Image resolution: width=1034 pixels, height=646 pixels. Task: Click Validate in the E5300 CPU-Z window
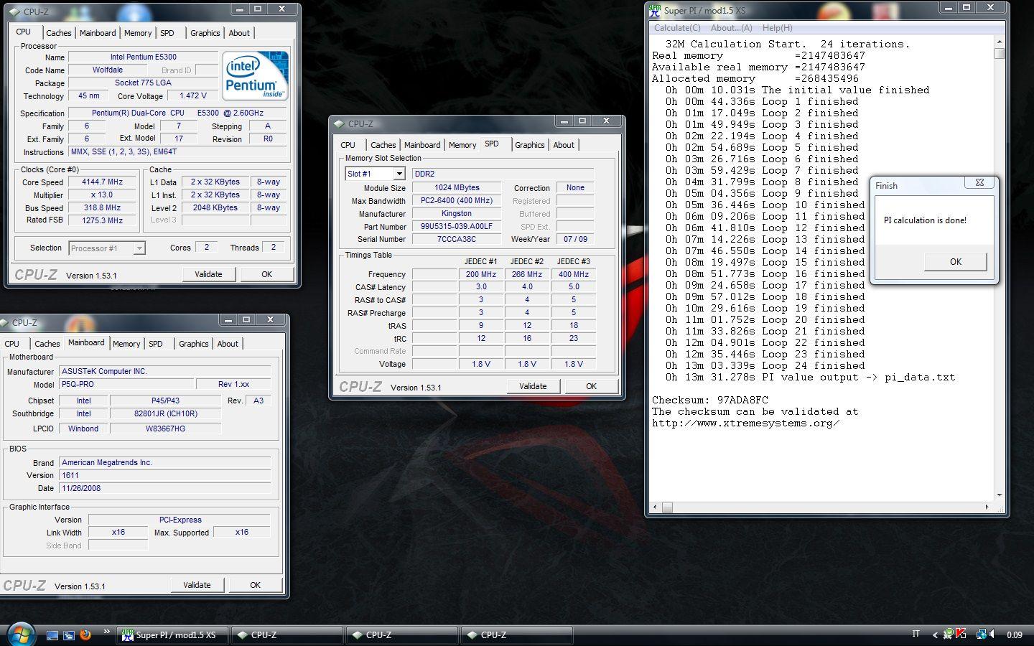tap(208, 274)
